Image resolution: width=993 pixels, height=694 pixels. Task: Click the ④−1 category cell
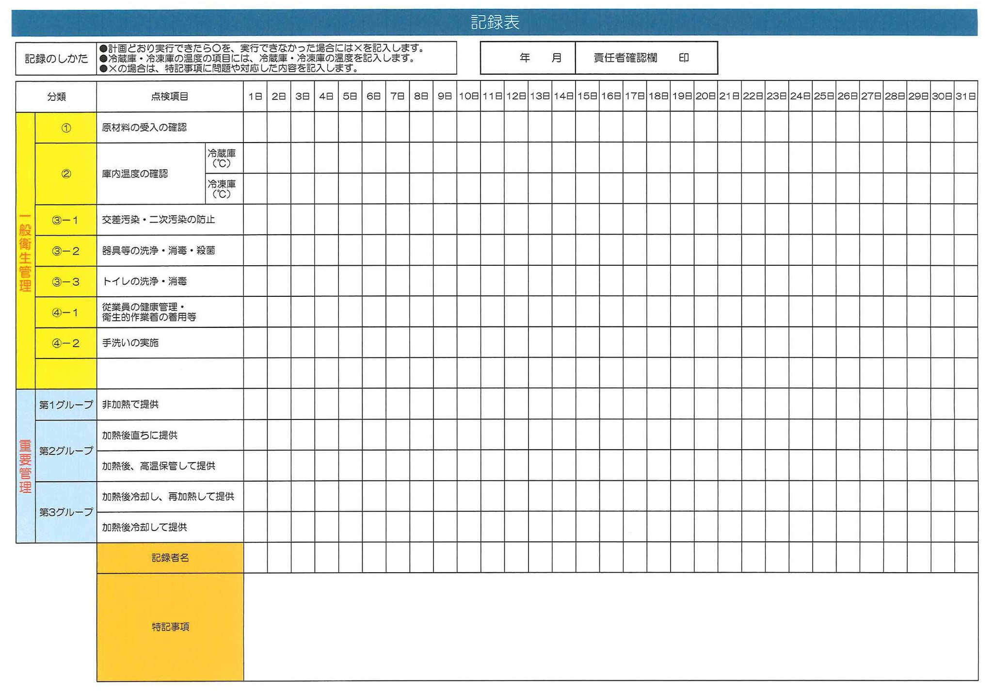66,312
